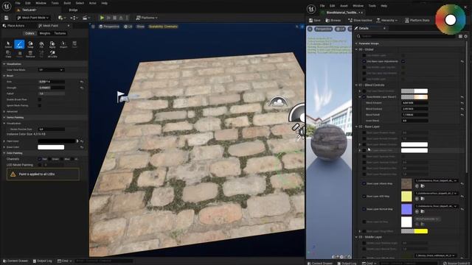The height and width of the screenshot is (265, 472).
Task: Swap Paint and Erase colors icon
Action: click(77, 141)
